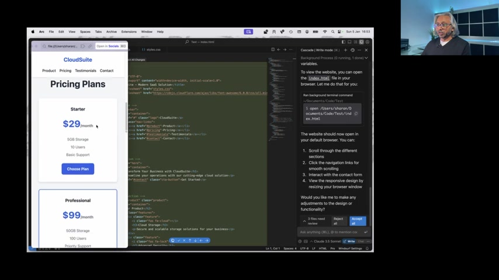Reject change with X in diff toolbar
The image size is (499, 280).
click(184, 240)
